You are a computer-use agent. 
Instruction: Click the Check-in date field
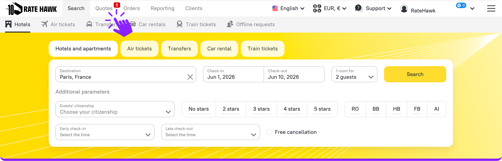(233, 74)
